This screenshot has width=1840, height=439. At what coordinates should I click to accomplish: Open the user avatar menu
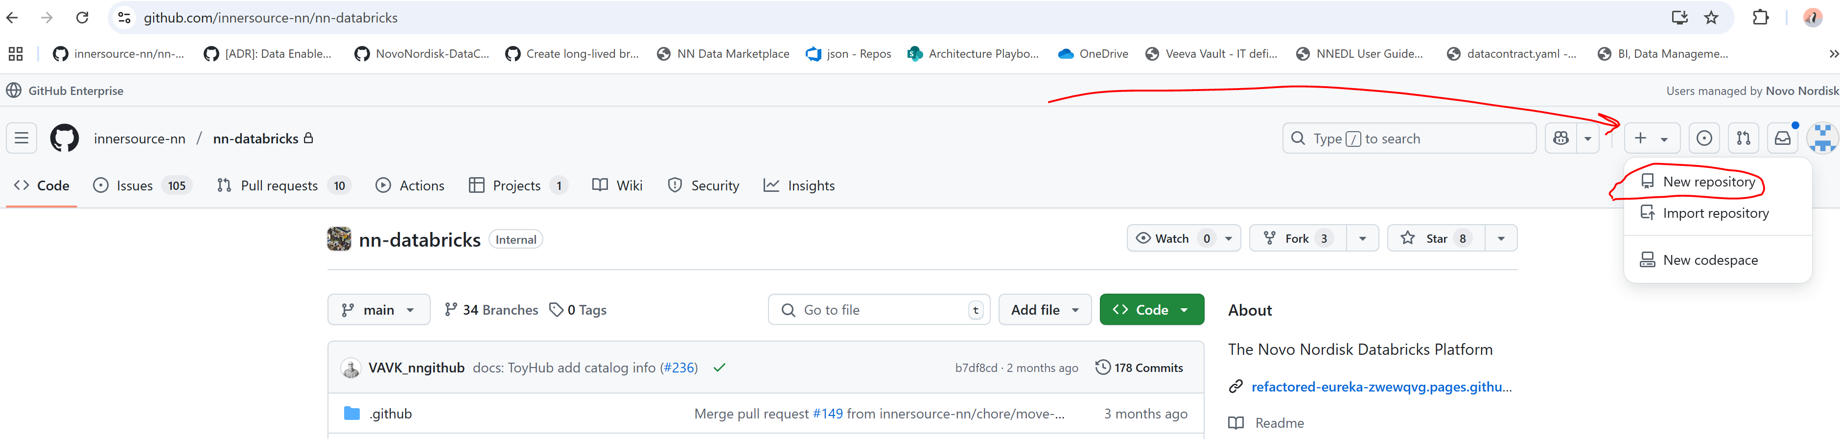coord(1822,138)
